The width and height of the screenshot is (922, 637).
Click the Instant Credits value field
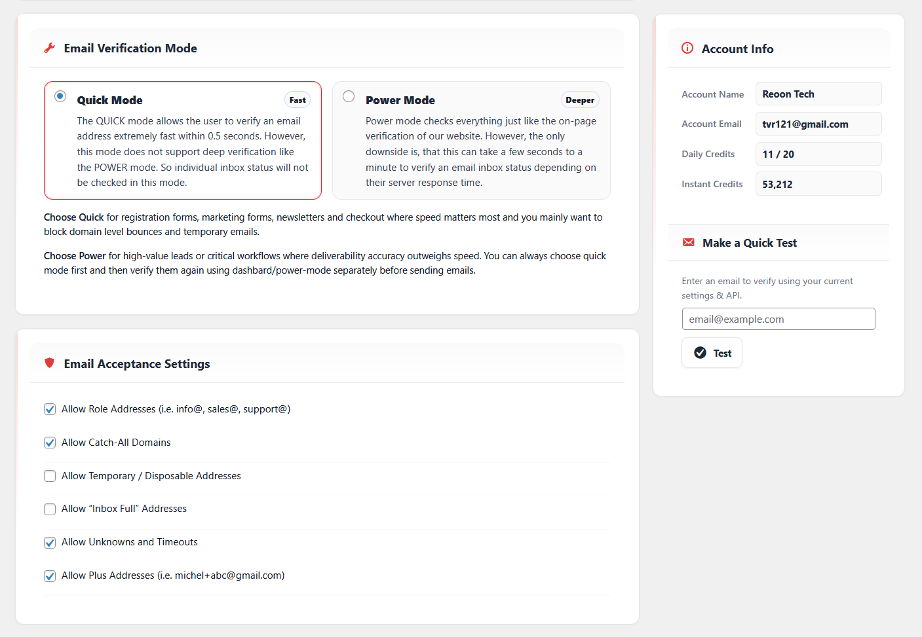click(x=818, y=184)
